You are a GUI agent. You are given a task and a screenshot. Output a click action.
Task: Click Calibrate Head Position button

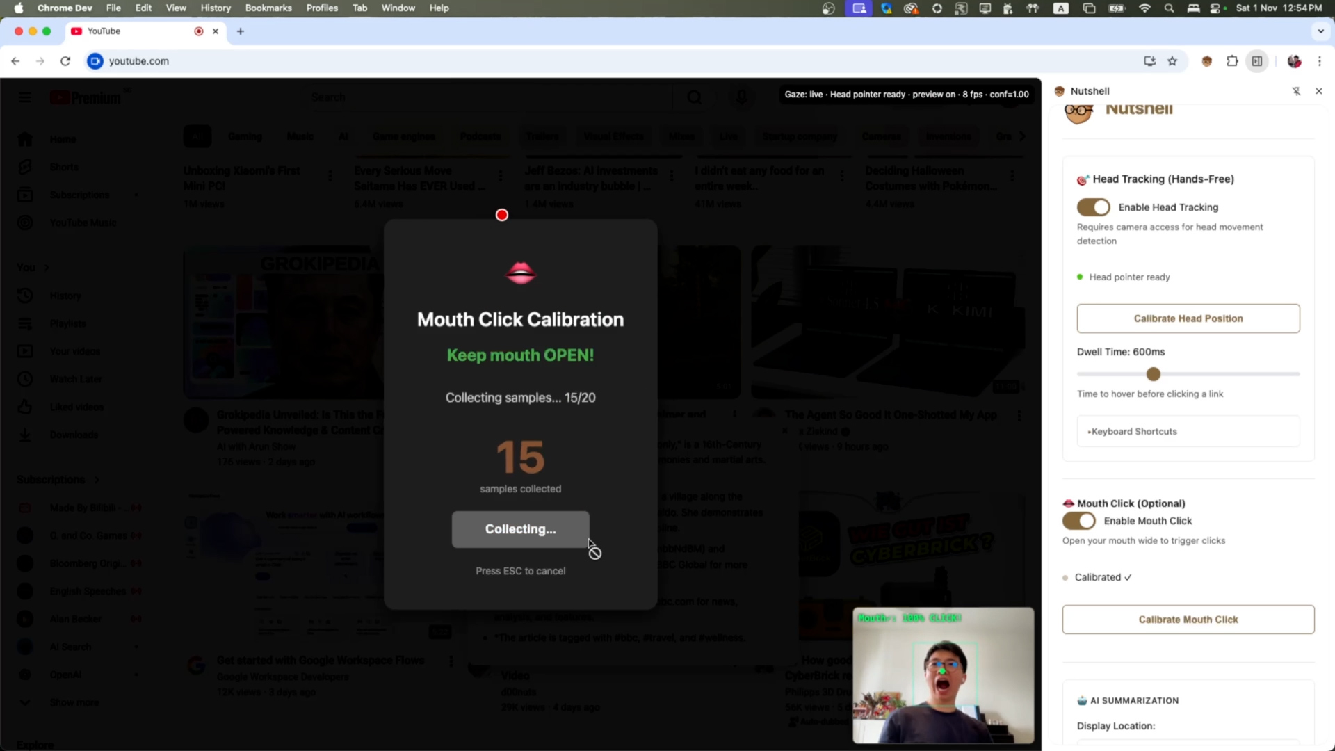coord(1188,318)
